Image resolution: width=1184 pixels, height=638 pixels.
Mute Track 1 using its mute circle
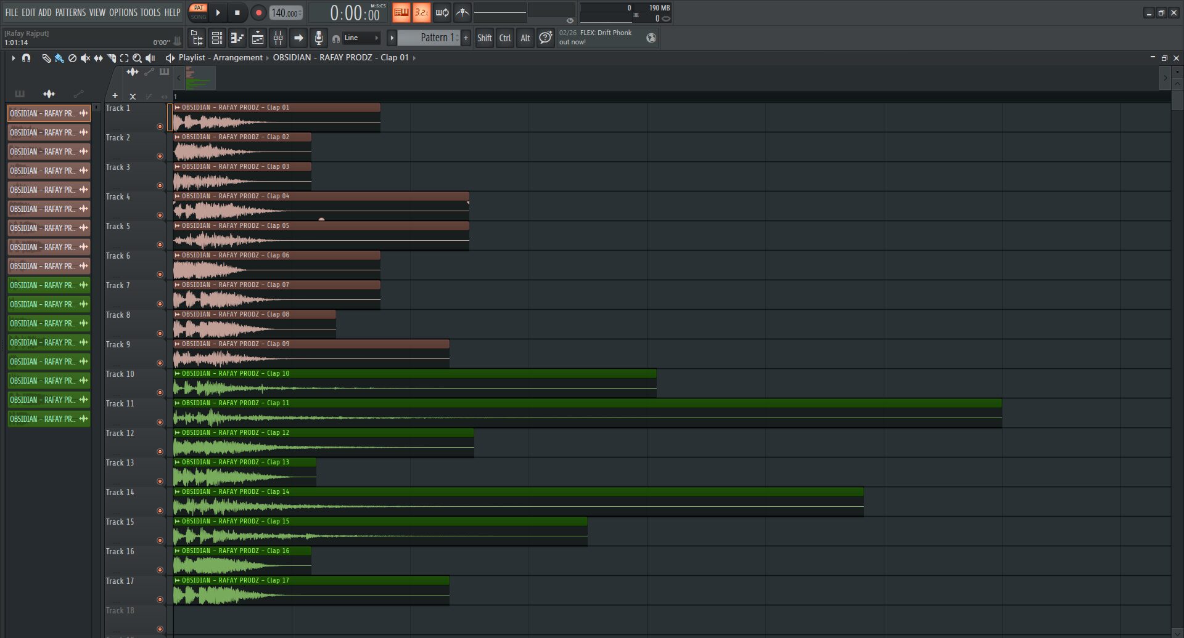(160, 126)
